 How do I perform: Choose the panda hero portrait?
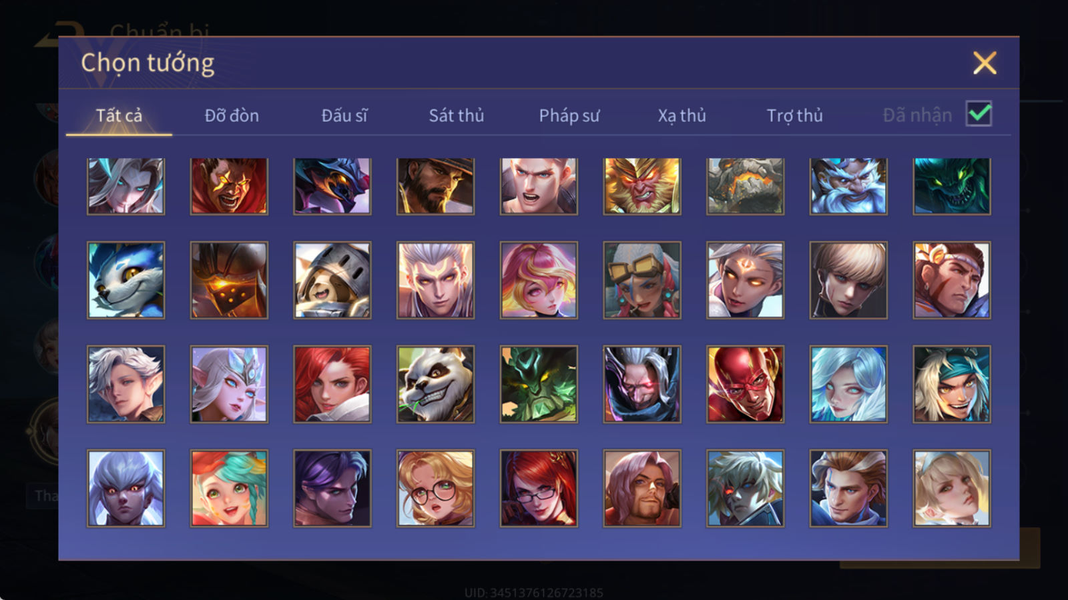click(435, 384)
